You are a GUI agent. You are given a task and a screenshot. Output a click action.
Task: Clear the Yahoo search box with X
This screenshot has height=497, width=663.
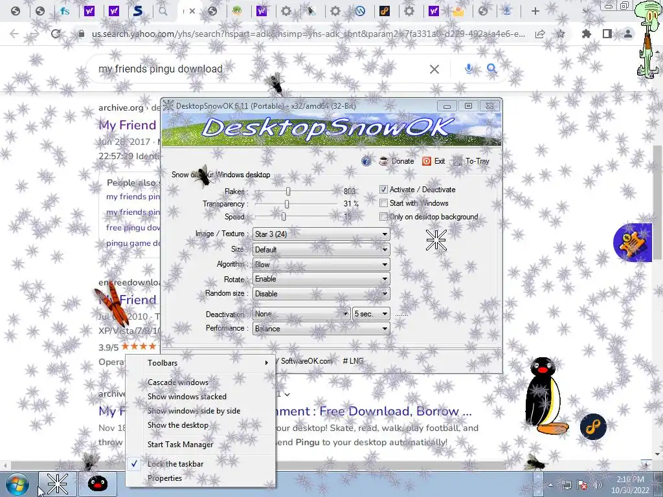[434, 69]
